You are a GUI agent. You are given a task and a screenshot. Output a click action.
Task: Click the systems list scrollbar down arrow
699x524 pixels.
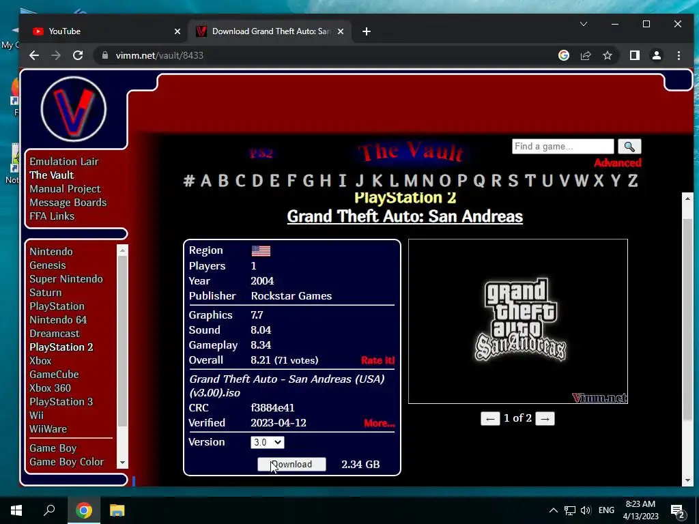click(123, 463)
